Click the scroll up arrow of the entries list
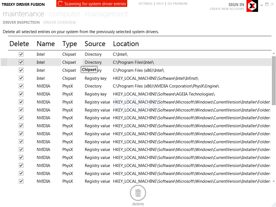This screenshot has height=207, width=276. coord(274,53)
